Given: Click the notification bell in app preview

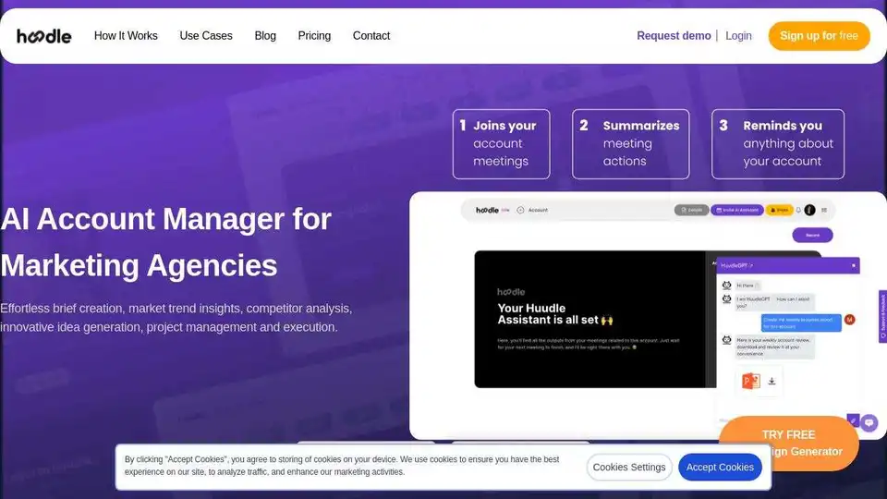Looking at the screenshot, I should [x=799, y=210].
